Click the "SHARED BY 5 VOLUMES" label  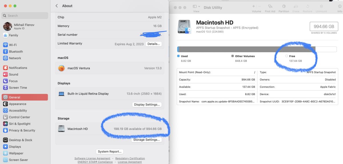click(x=324, y=33)
